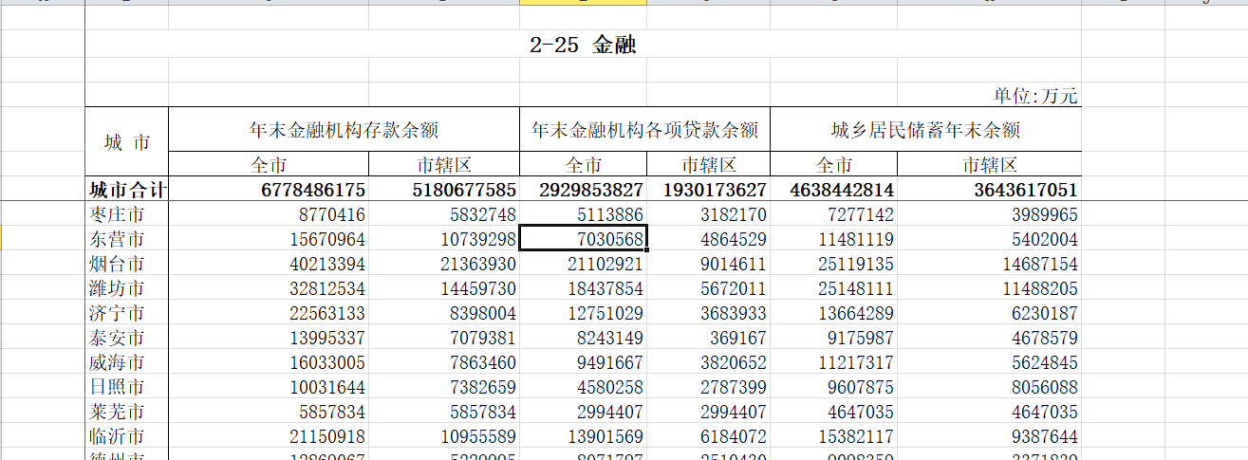Image resolution: width=1248 pixels, height=460 pixels.
Task: Click the '东营市' city cell
Action: (x=127, y=239)
